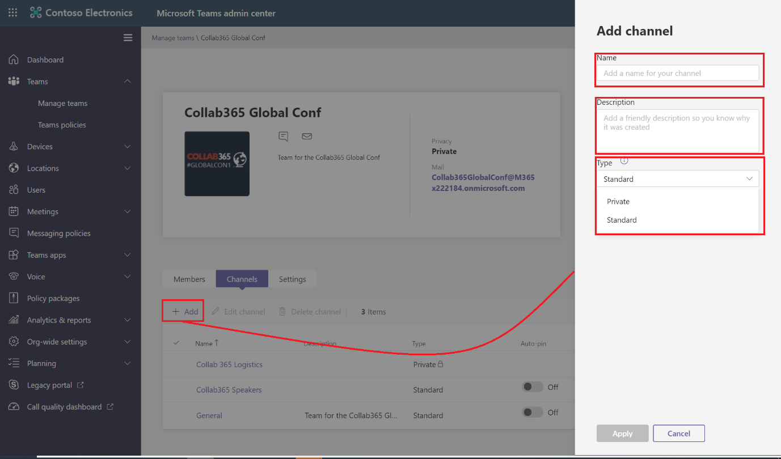
Task: Open the app launcher waffle icon
Action: [x=12, y=12]
